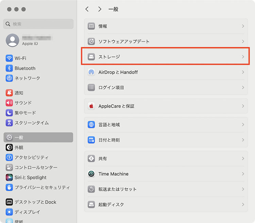Click the 共有 sharing icon
This screenshot has height=223, width=255.
click(91, 158)
